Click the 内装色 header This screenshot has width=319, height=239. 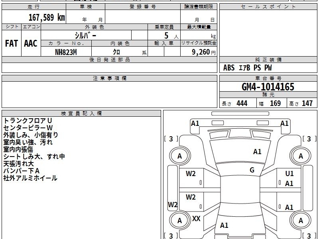(x=120, y=43)
